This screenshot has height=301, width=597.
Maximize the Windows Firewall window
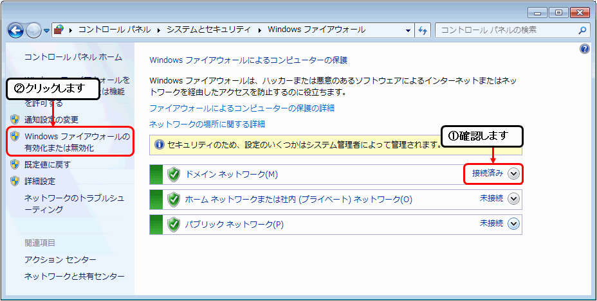click(x=558, y=13)
